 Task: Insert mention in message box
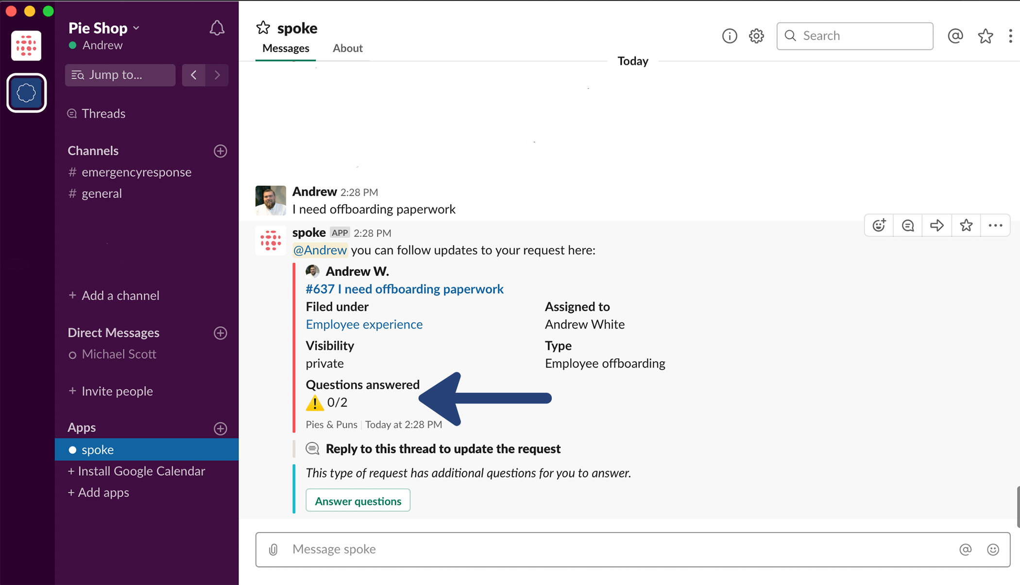(x=966, y=549)
